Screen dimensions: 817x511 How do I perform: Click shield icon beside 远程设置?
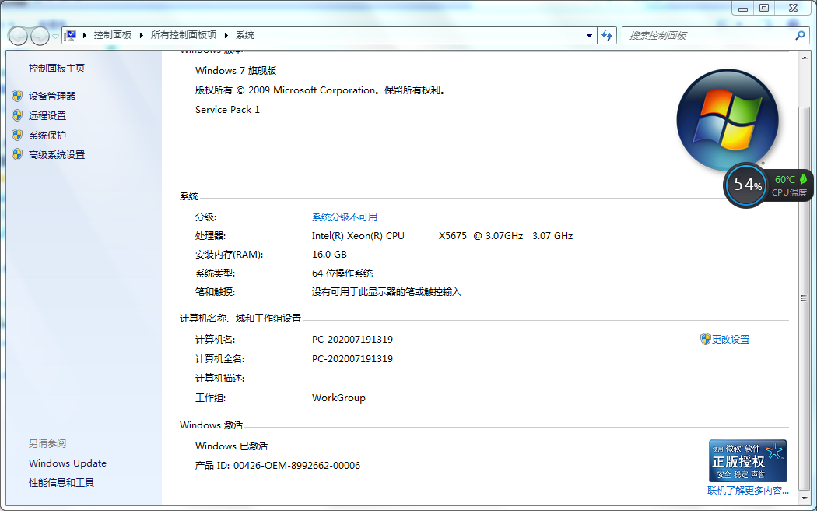(17, 115)
